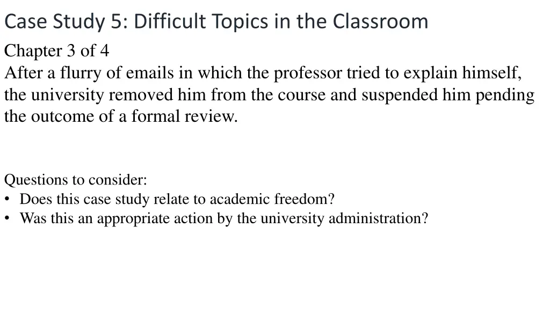Viewport: 550px width, 309px height.
Task: Click the phrase 'academic freedom?'
Action: pyautogui.click(x=272, y=200)
